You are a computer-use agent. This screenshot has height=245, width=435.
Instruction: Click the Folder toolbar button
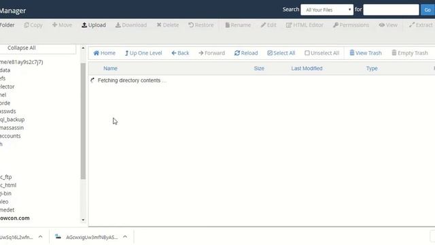click(7, 25)
